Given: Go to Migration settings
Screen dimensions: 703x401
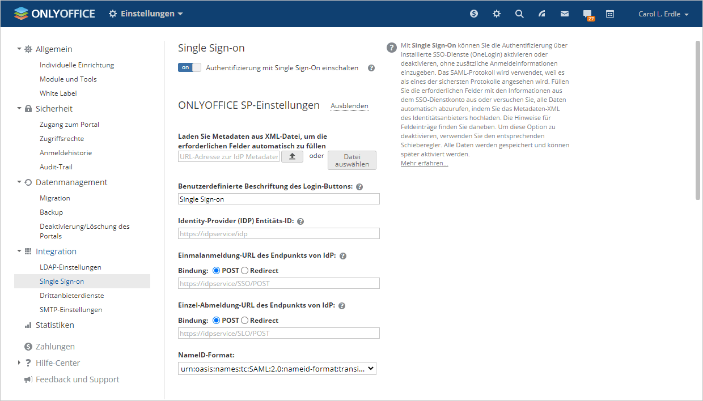Looking at the screenshot, I should [55, 198].
